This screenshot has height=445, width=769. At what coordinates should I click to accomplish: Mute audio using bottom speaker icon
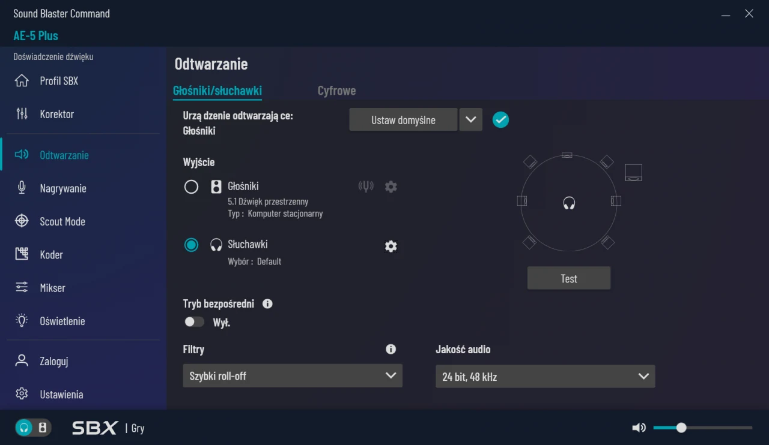point(639,428)
